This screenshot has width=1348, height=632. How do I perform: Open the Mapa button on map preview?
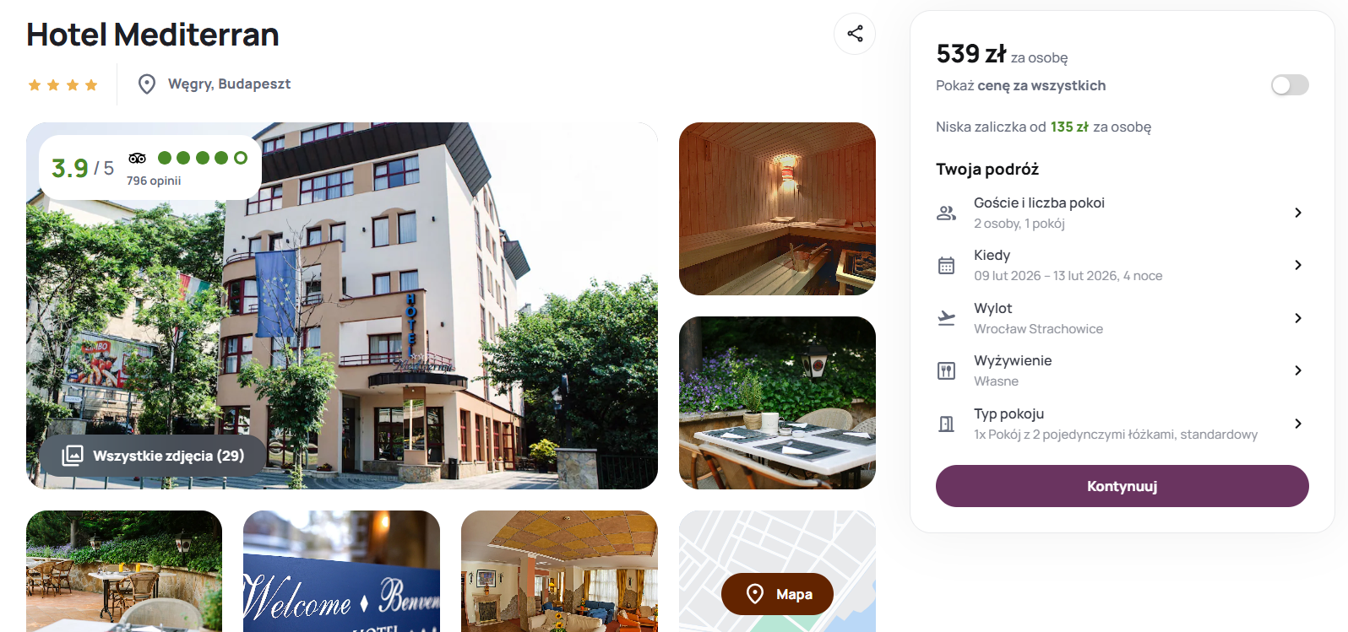point(777,594)
